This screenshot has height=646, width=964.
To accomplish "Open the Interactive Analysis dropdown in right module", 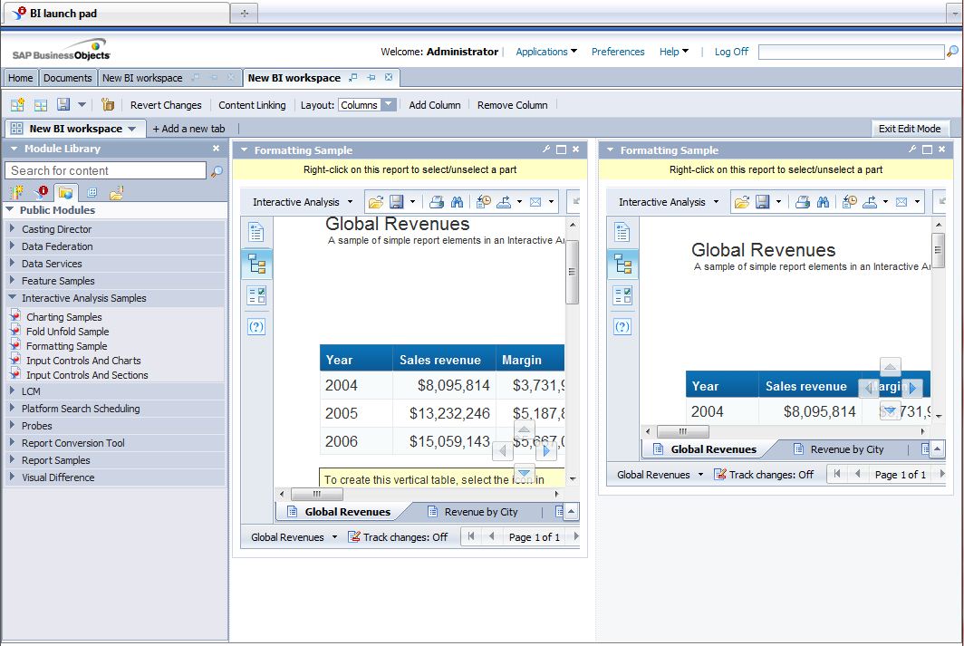I will (669, 202).
